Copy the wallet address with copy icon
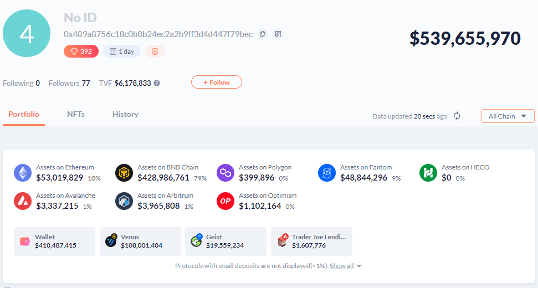538x288 pixels. click(x=263, y=34)
